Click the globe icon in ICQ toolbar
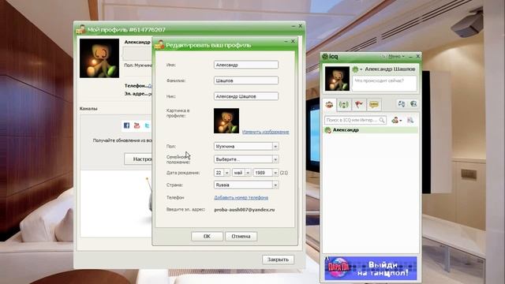The height and width of the screenshot is (284, 505). pos(413,103)
